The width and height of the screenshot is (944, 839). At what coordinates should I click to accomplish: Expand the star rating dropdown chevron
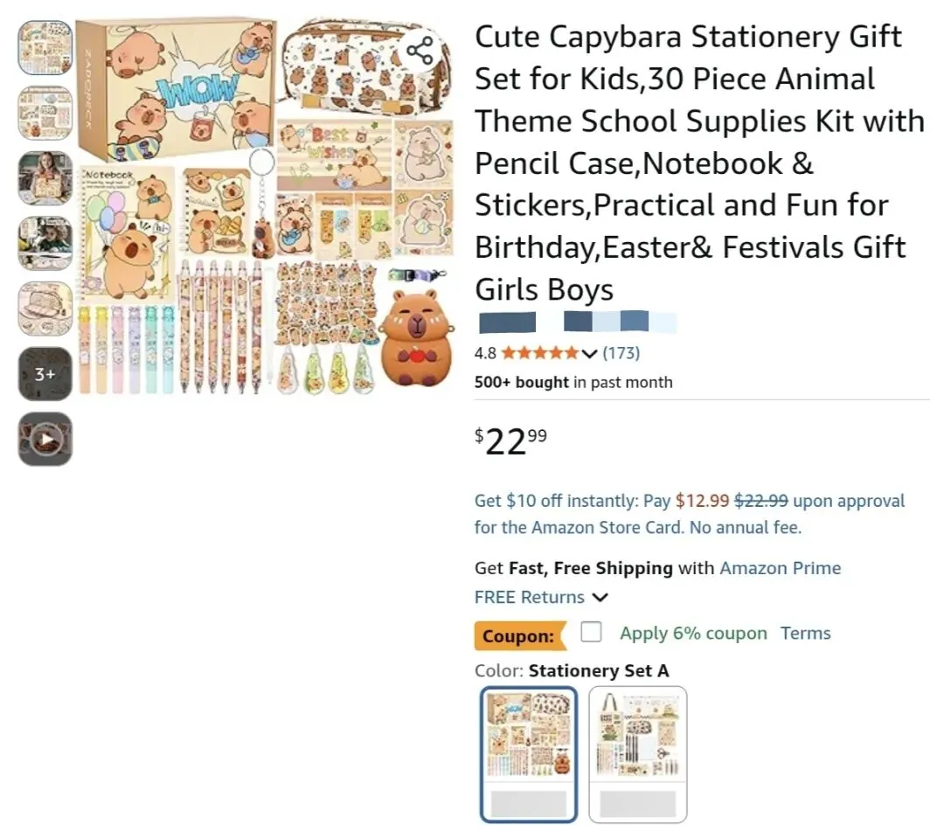click(589, 353)
